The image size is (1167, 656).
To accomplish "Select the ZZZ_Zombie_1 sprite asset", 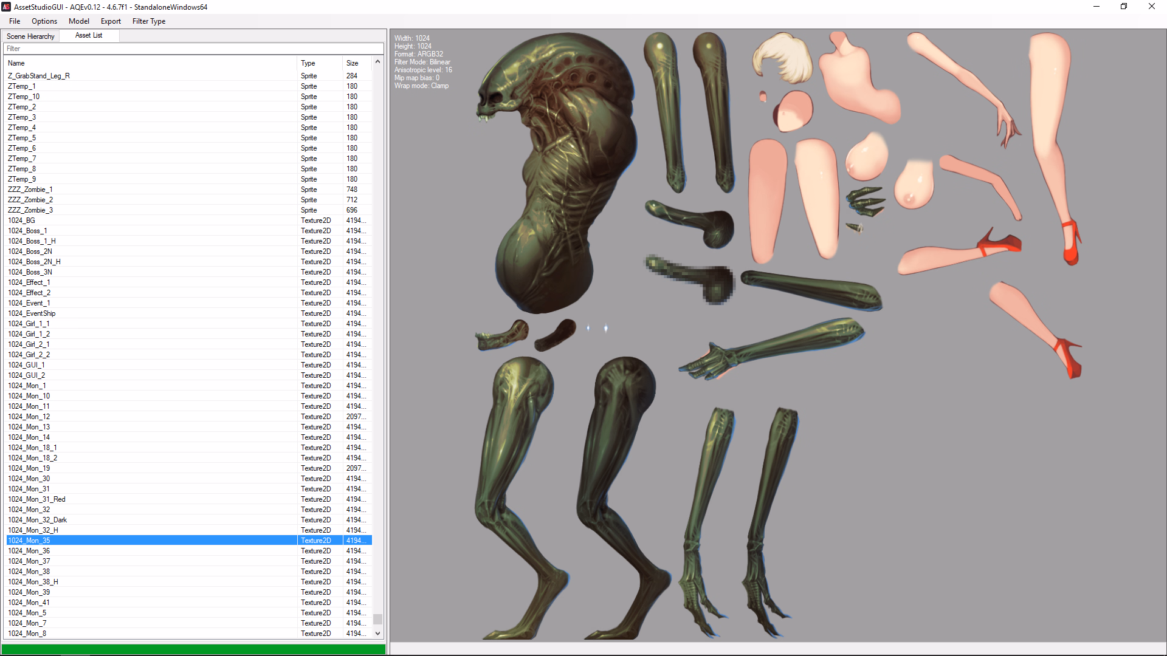I will (30, 190).
